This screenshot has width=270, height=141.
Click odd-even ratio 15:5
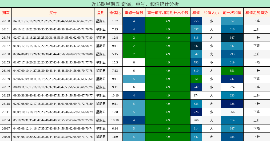point(115,62)
